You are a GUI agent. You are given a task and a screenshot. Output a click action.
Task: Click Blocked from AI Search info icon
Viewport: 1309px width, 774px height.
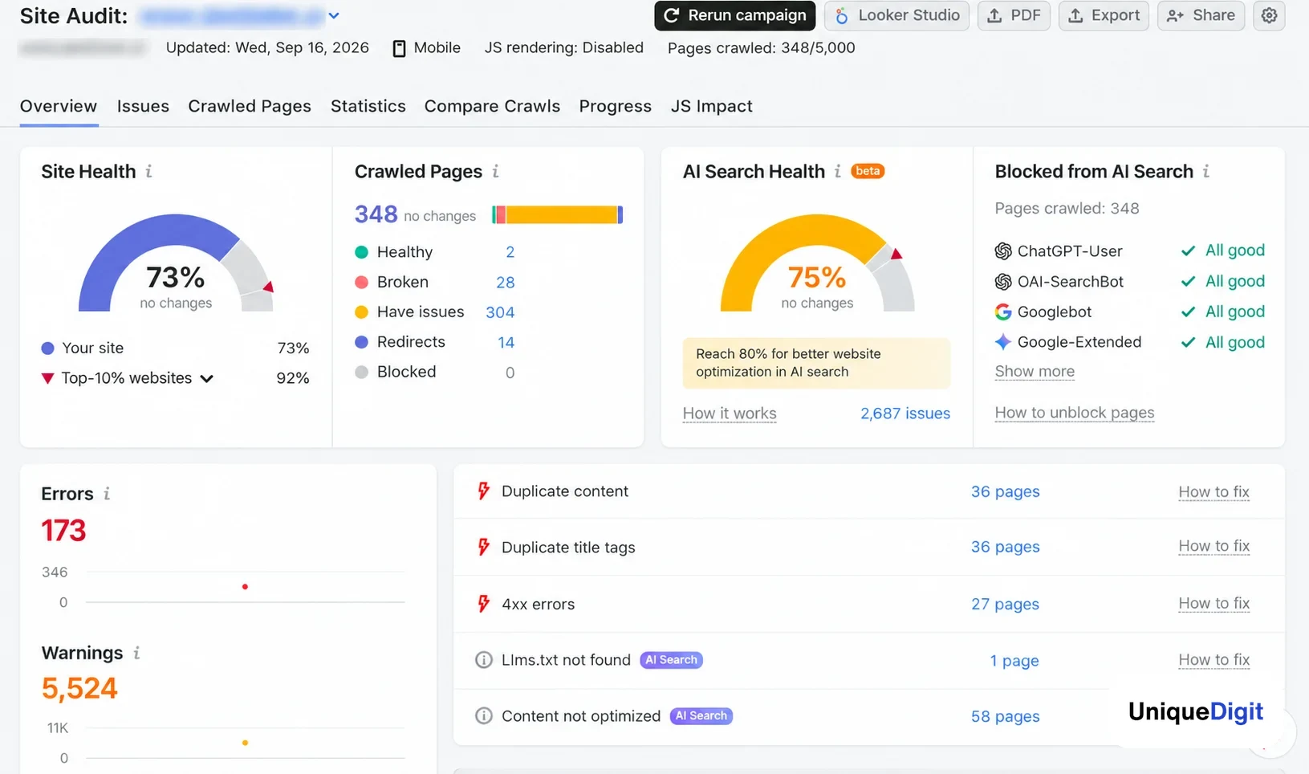click(x=1205, y=171)
